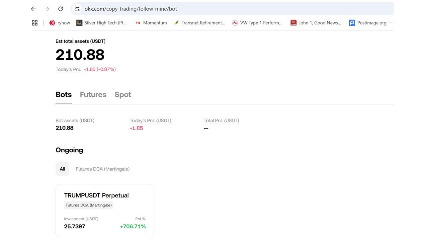This screenshot has height=239, width=425.
Task: Click the Today's PnL label under total assets
Action: 68,69
